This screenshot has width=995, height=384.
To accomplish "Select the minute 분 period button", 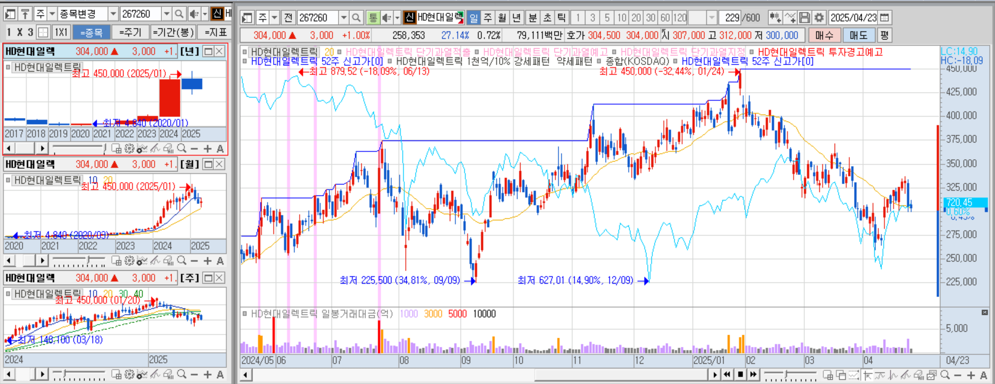I will tap(532, 18).
